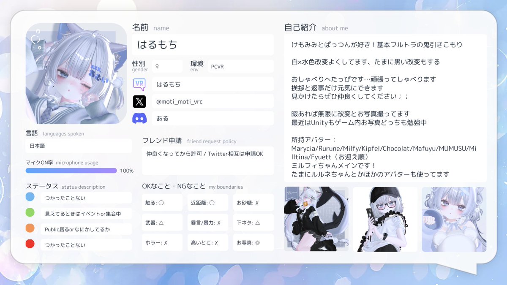Click the line 暇あれば無限に改変とお写真撮ってます

(350, 114)
